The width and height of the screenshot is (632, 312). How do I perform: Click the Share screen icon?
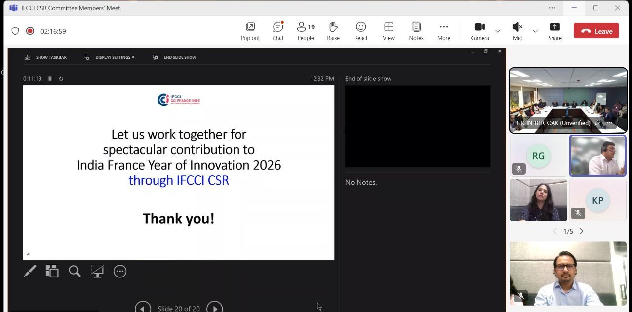point(554,31)
